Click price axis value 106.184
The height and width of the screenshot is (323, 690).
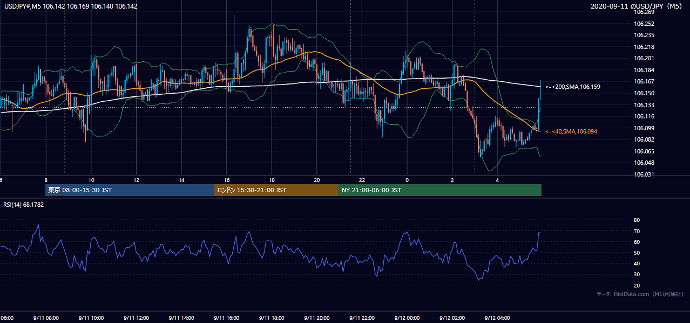click(x=645, y=70)
